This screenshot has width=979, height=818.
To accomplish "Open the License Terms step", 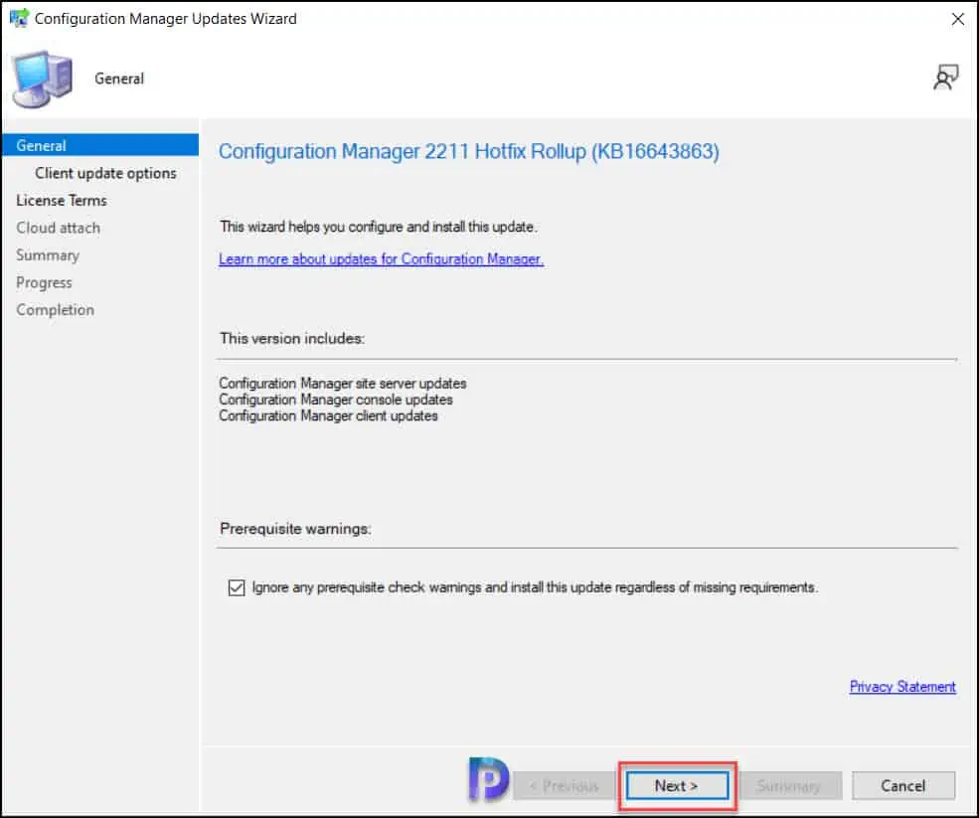I will click(x=62, y=201).
